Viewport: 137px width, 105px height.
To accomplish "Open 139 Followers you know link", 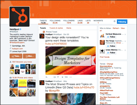I will pos(22,62).
